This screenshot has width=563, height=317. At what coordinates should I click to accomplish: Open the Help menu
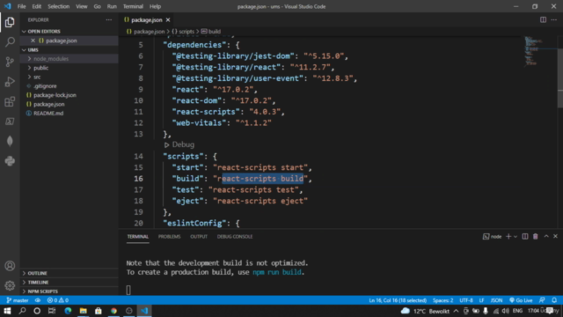tap(155, 6)
